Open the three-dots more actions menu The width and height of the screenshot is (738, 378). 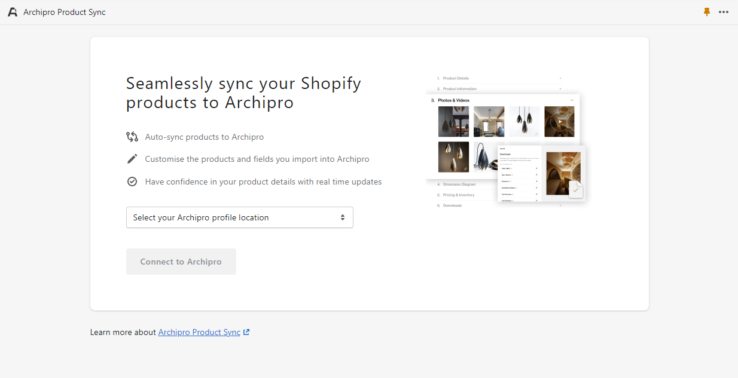click(724, 12)
